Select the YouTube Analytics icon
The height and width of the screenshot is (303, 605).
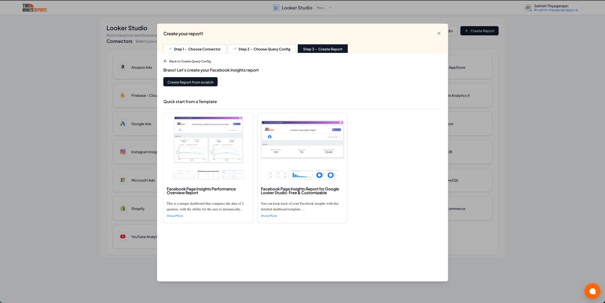pyautogui.click(x=123, y=236)
